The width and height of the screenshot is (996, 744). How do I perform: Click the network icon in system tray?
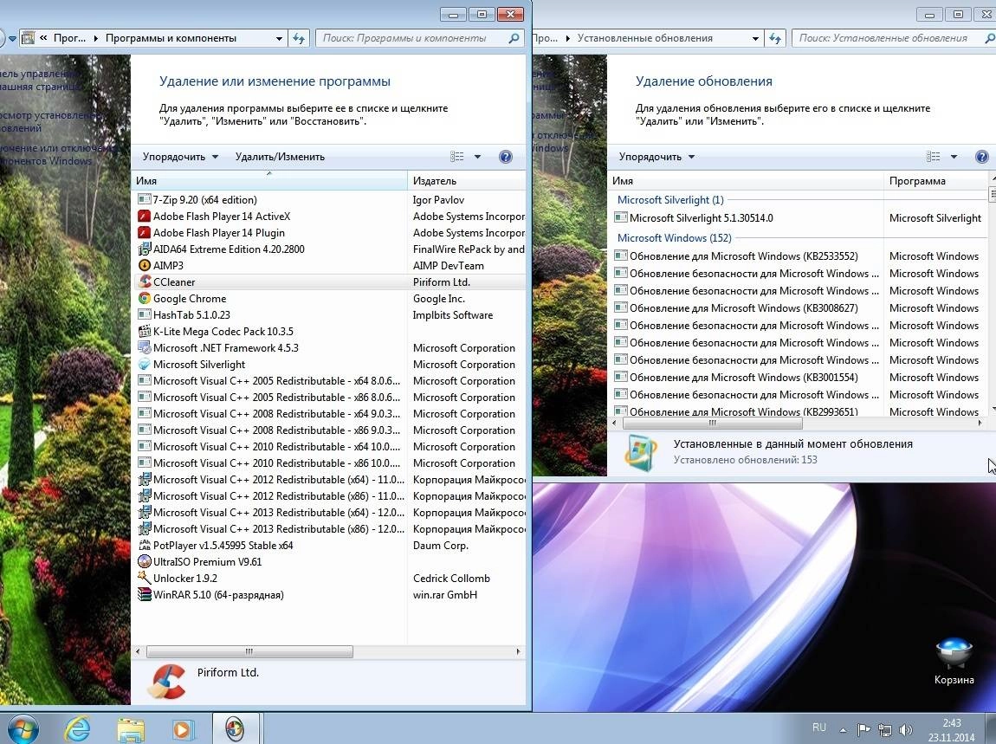coord(884,729)
